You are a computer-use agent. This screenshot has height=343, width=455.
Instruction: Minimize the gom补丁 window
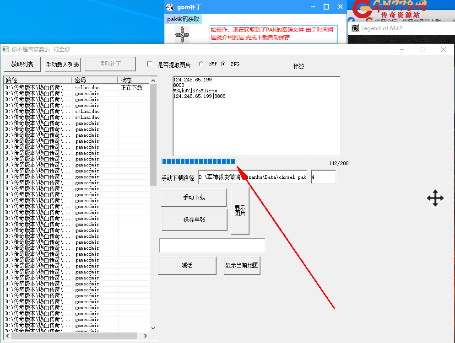(x=313, y=7)
